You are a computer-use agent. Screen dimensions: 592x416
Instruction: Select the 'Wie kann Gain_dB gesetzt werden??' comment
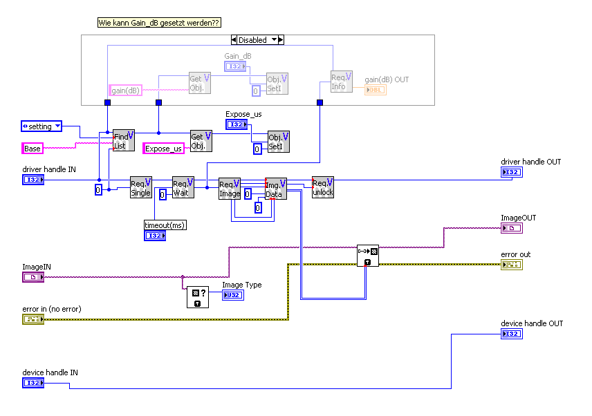coord(159,23)
